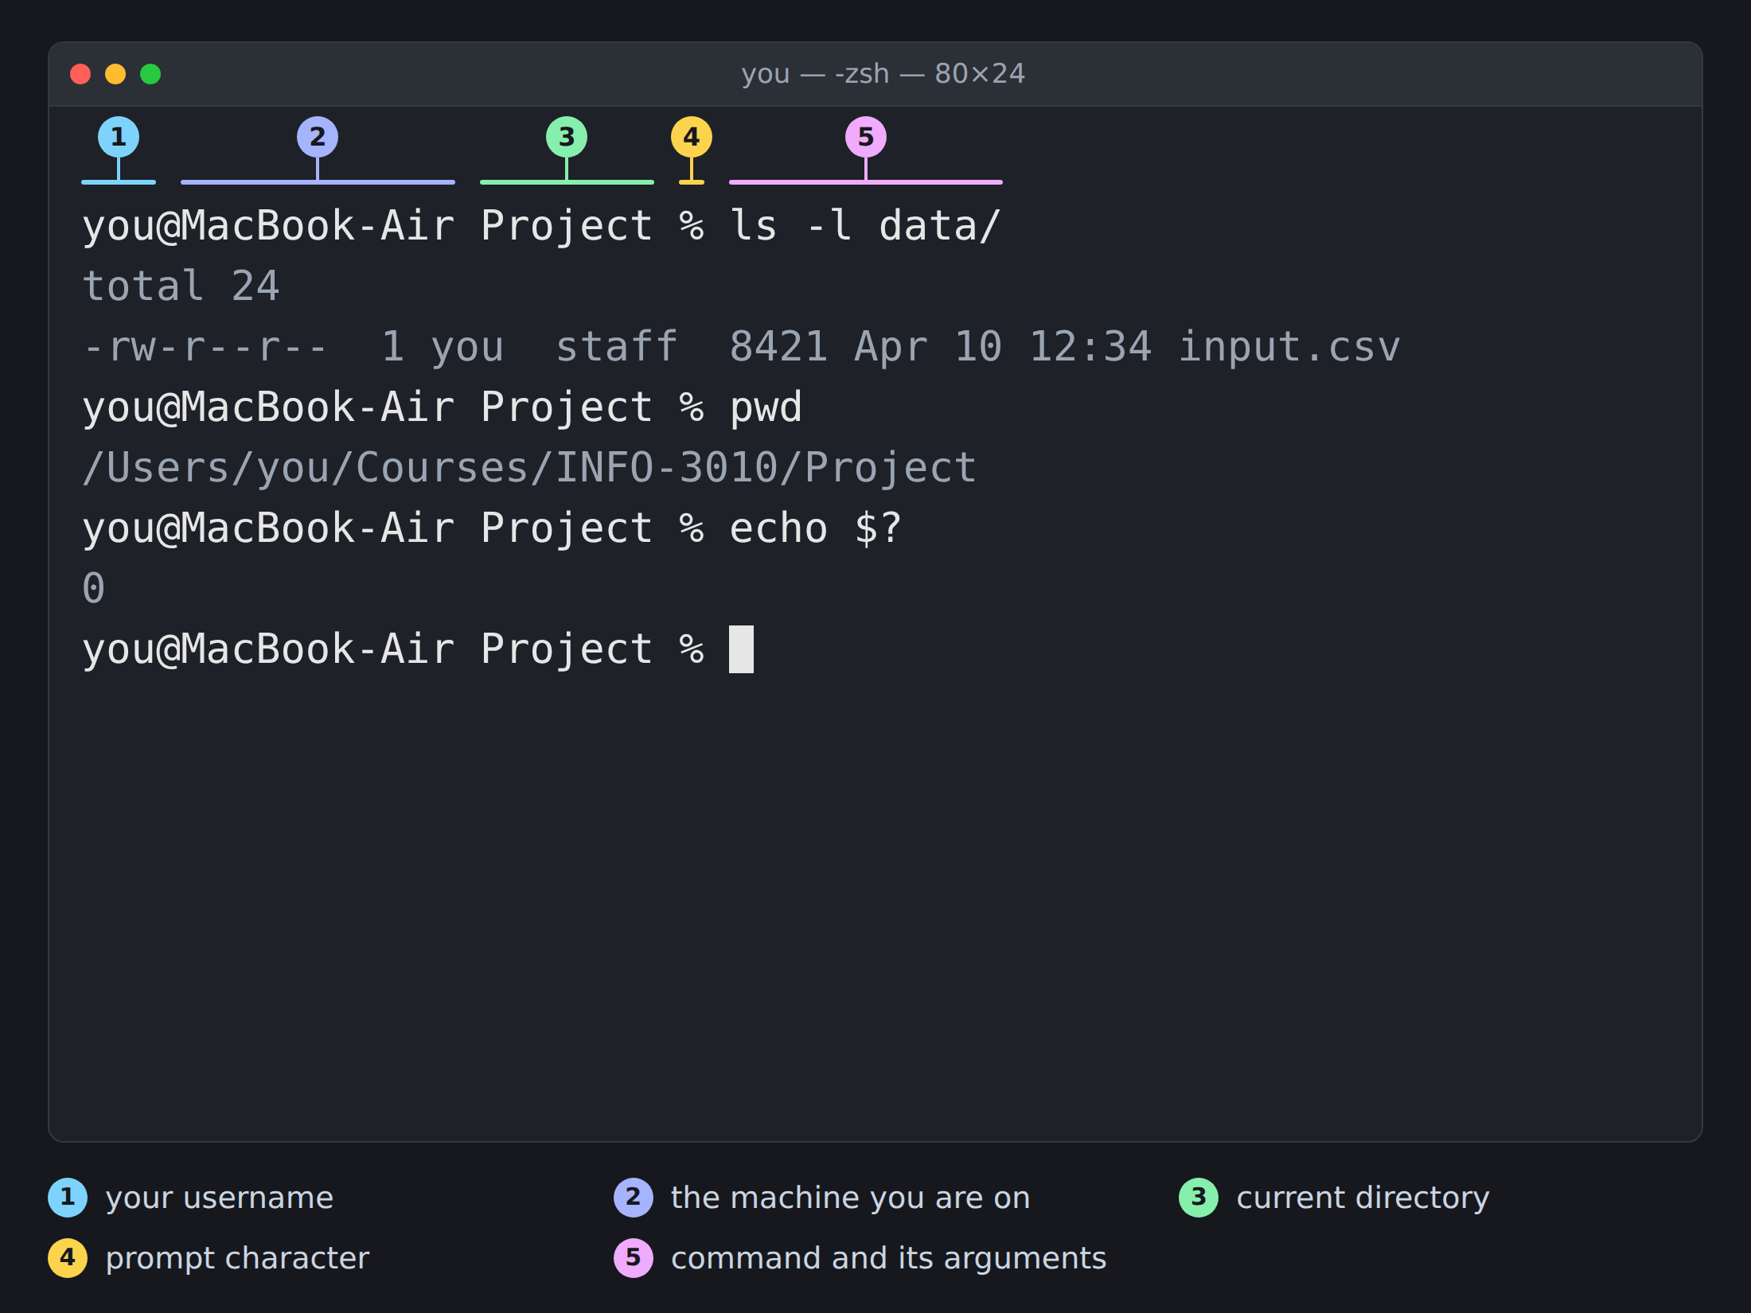Click the red close window button

pyautogui.click(x=80, y=74)
